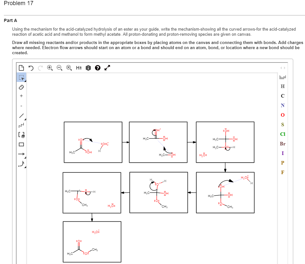This screenshot has height=264, width=305.
Task: Activate the decrease charge (-) tool
Action: [21, 105]
